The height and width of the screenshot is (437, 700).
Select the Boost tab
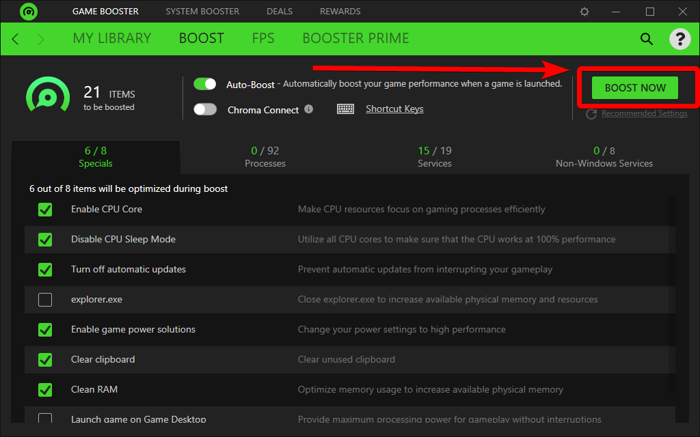click(x=202, y=38)
